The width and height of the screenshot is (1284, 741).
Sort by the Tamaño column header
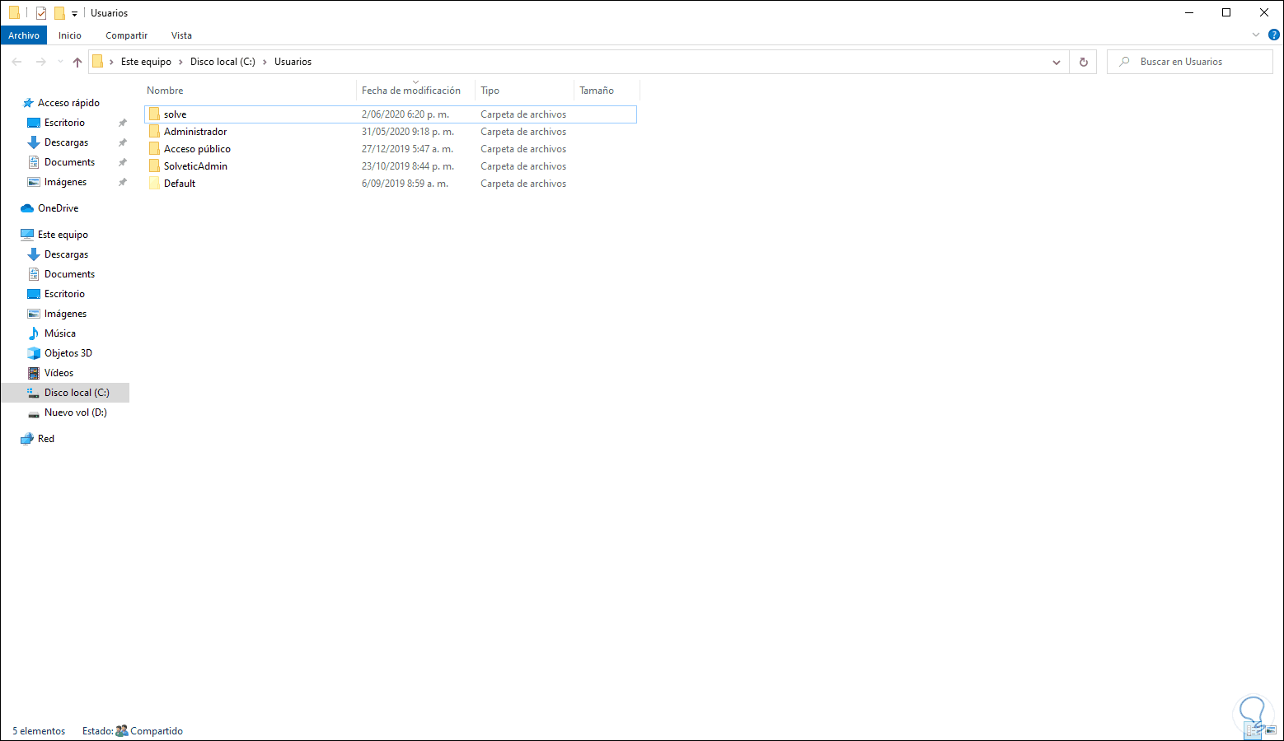click(597, 91)
